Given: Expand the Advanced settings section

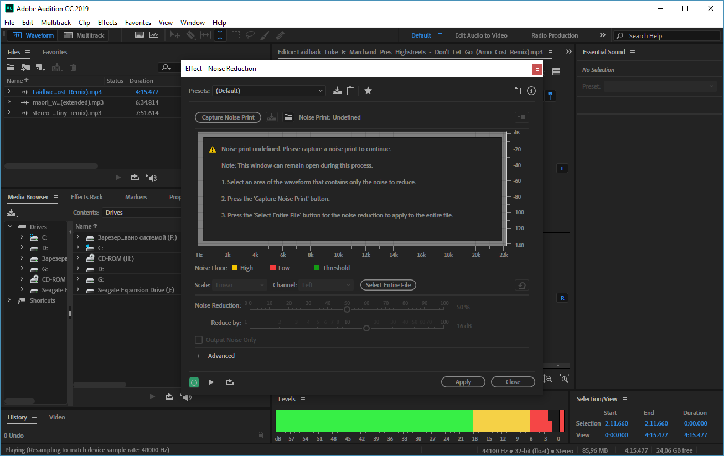Looking at the screenshot, I should click(199, 356).
